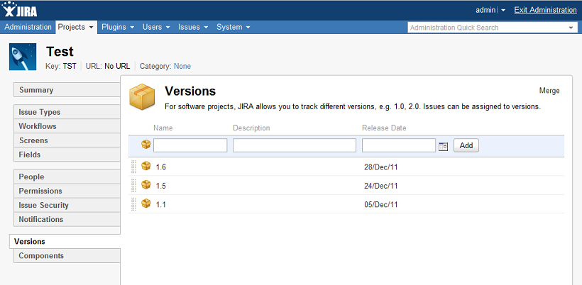
Task: Click the No URL text
Action: (x=117, y=67)
